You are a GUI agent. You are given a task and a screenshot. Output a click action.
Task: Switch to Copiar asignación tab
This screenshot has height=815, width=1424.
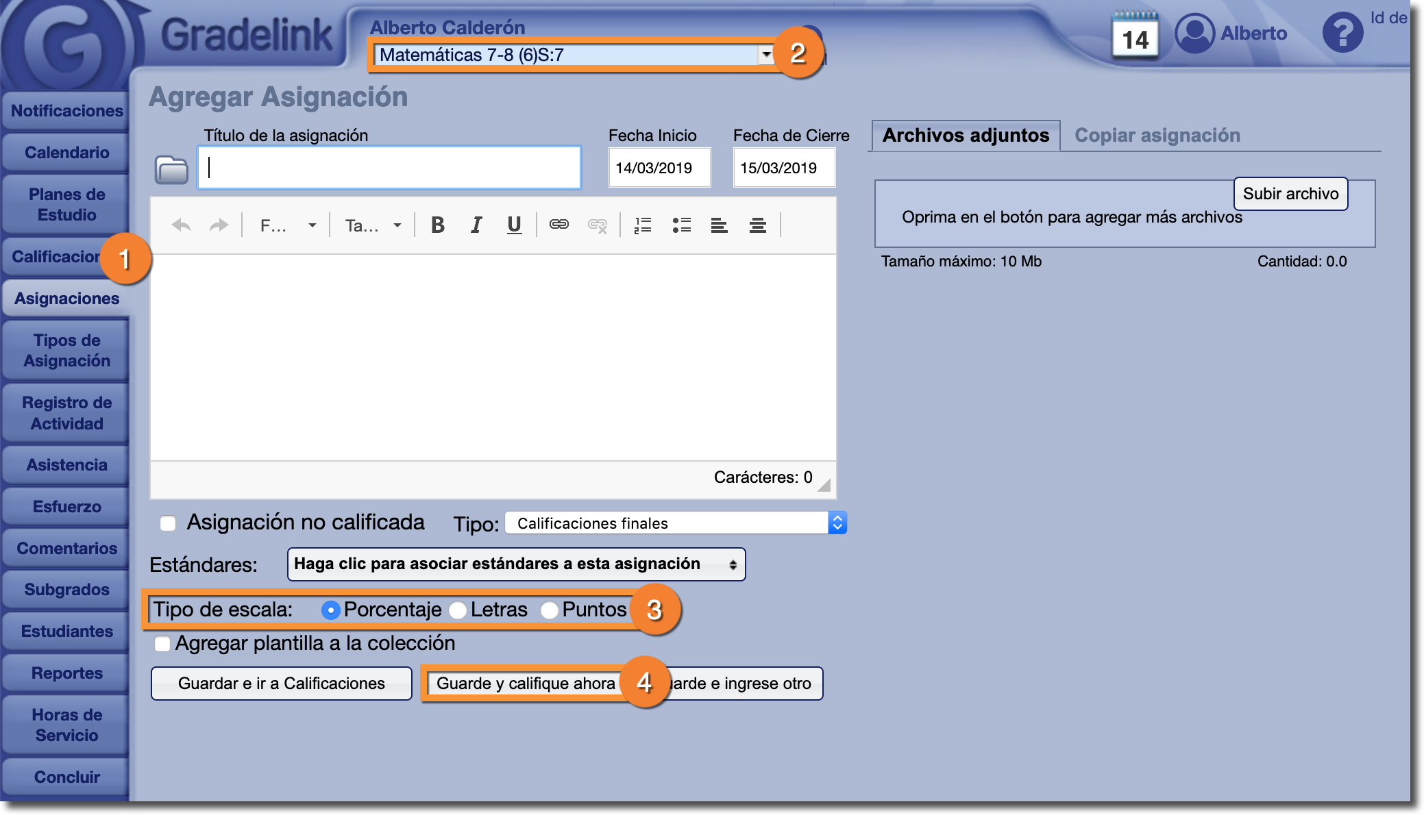pos(1157,136)
